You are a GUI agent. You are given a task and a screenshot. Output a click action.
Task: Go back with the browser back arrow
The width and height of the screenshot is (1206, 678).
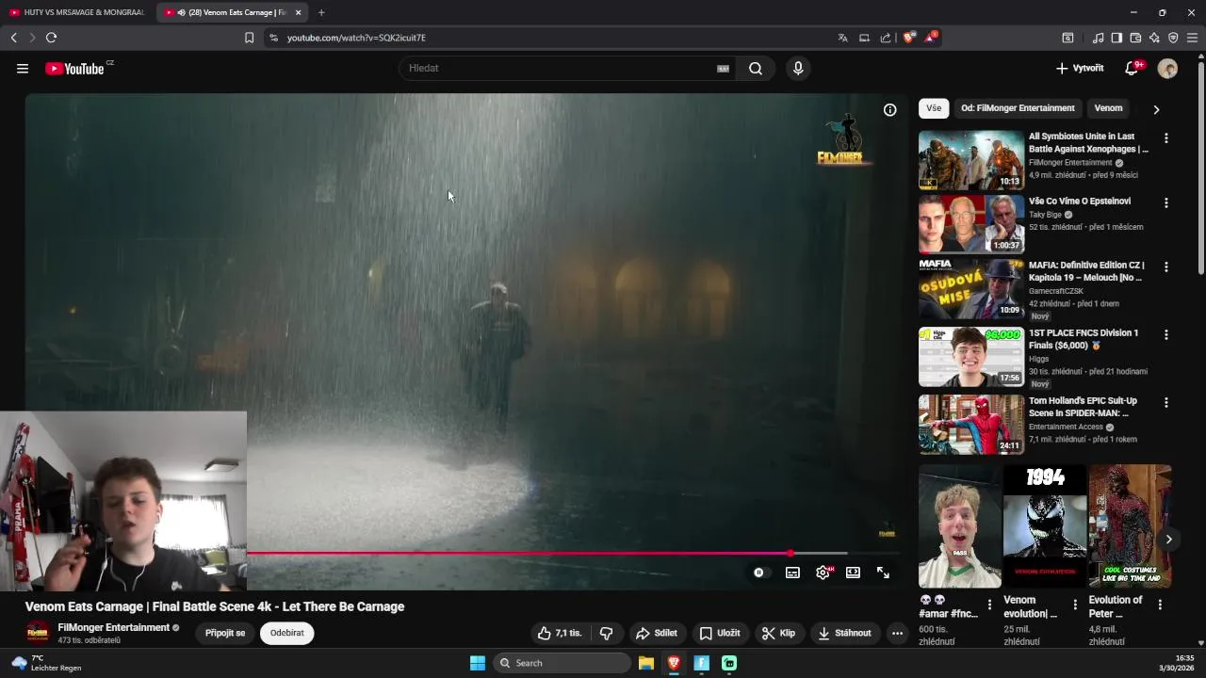(x=13, y=38)
